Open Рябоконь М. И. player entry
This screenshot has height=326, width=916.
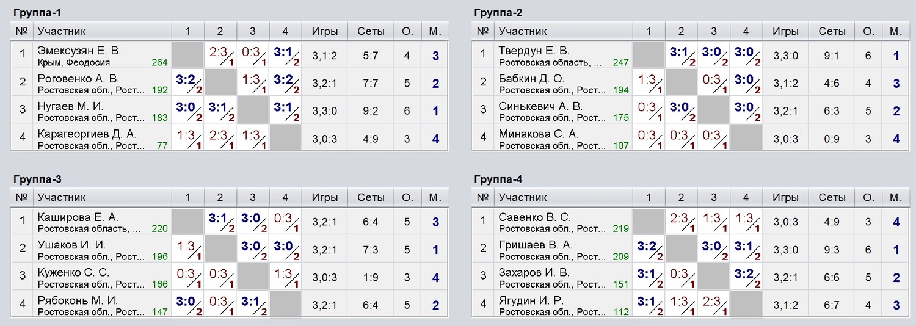click(78, 300)
